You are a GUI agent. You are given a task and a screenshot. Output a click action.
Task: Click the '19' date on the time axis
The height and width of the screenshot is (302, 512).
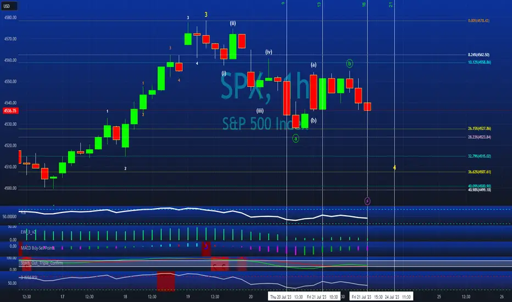coord(188,297)
